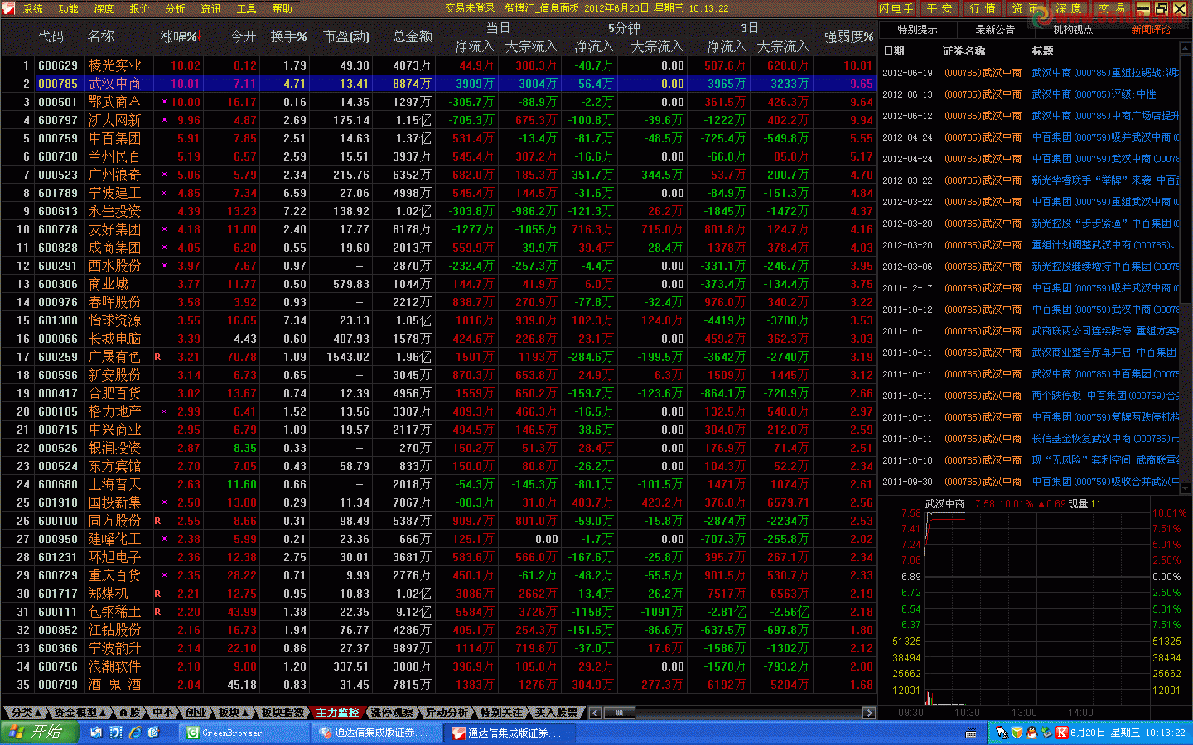Expand the 资金模型 bottom tab menu
Screen dimensions: 1193x745
(80, 713)
